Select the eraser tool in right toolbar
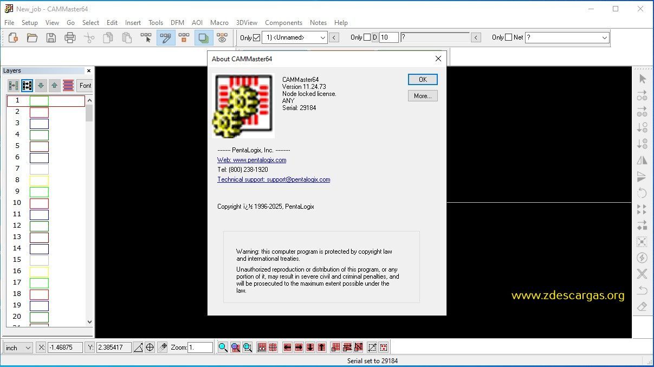The height and width of the screenshot is (367, 654). point(642,306)
